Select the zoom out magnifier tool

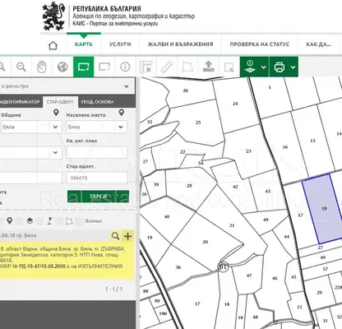[x=21, y=67]
